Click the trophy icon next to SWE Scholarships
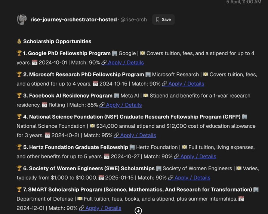This screenshot has width=268, height=214. pyautogui.click(x=19, y=168)
